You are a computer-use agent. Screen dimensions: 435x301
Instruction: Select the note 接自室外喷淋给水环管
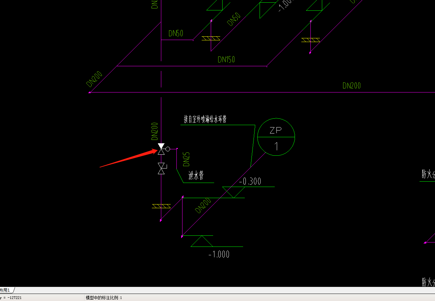tap(205, 119)
